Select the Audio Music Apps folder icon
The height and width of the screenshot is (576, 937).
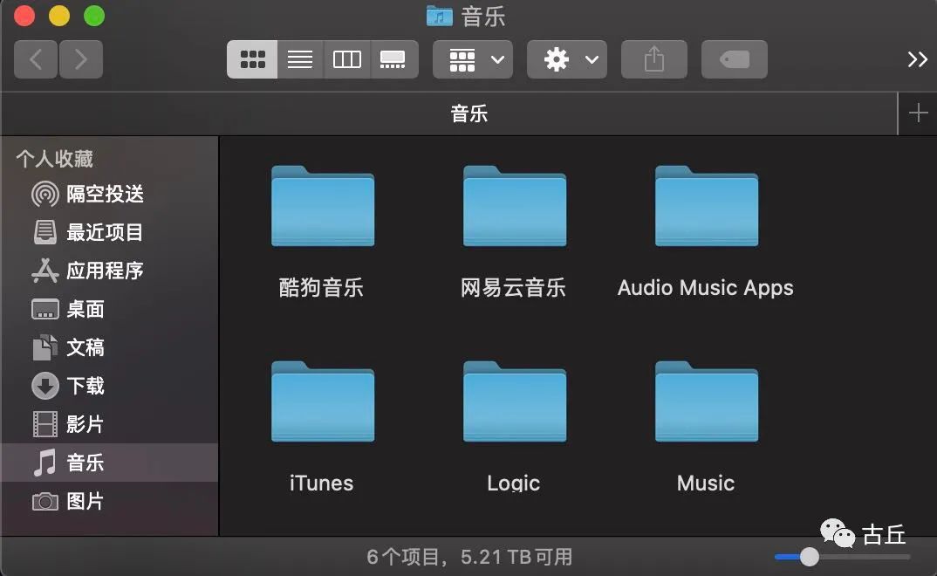click(x=707, y=206)
